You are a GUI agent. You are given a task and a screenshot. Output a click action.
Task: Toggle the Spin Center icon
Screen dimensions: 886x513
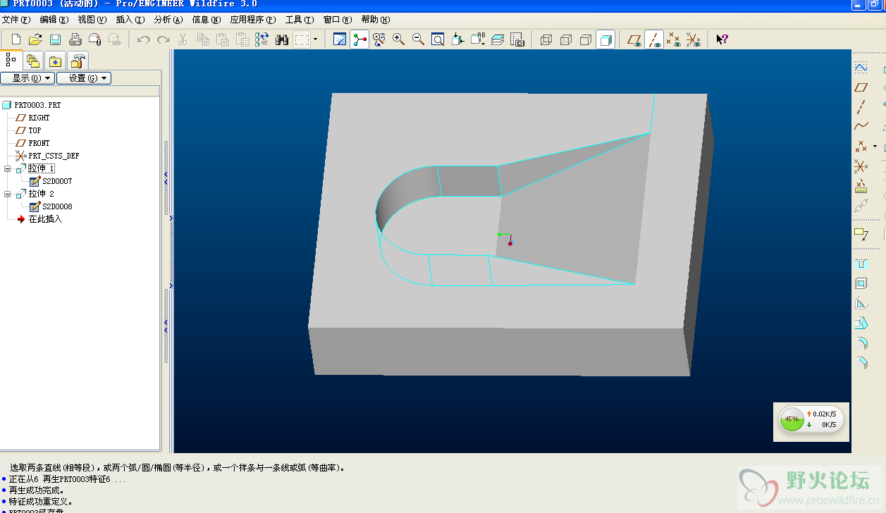pyautogui.click(x=359, y=39)
